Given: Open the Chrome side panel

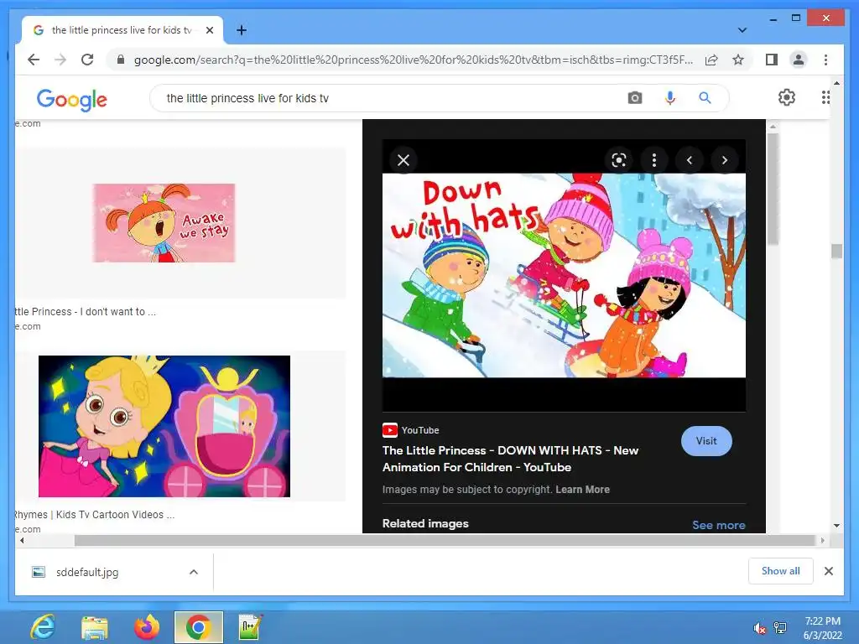Looking at the screenshot, I should (772, 60).
